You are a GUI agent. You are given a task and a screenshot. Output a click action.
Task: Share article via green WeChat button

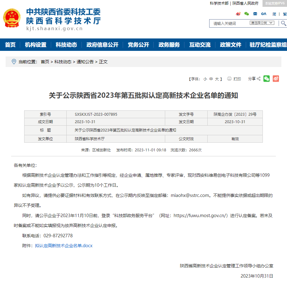point(267,79)
